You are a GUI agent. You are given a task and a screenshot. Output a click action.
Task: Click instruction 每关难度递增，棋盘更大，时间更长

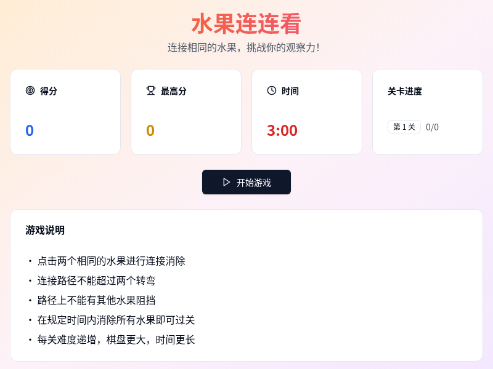point(116,340)
